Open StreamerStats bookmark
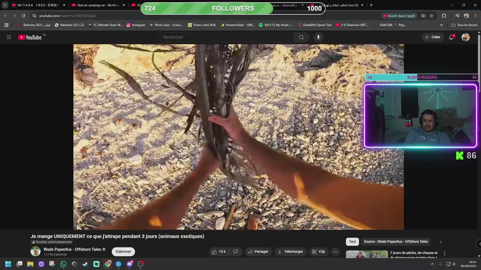Viewport: 481px width, 270px height. [x=237, y=25]
